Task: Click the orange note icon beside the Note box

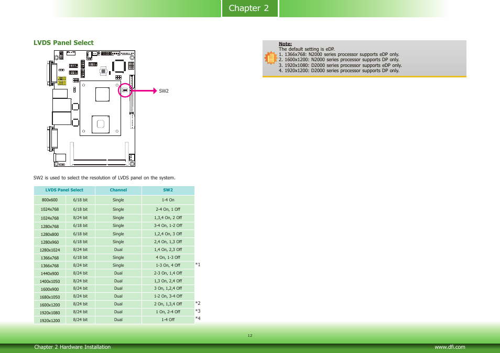Action: pyautogui.click(x=270, y=58)
